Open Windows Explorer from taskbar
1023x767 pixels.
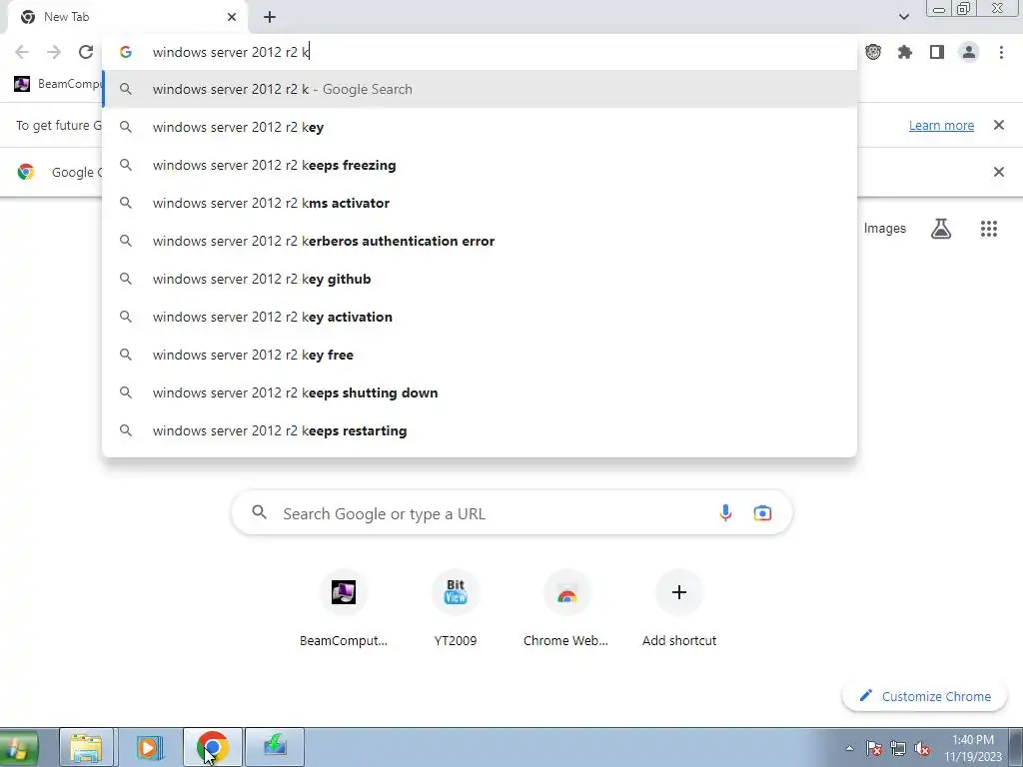86,747
